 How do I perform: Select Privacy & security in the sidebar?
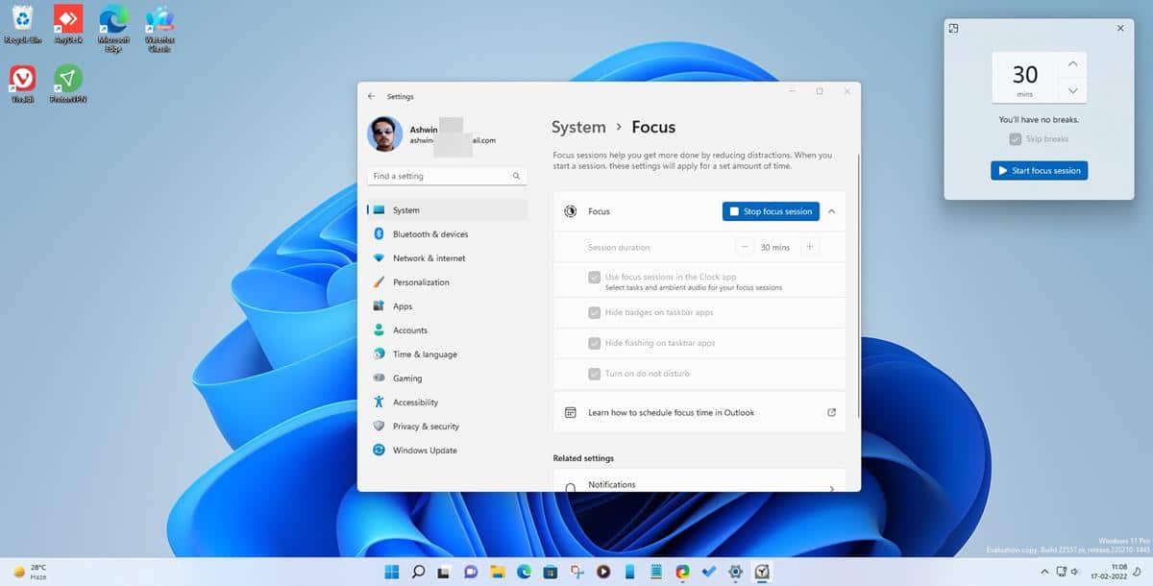447,427
